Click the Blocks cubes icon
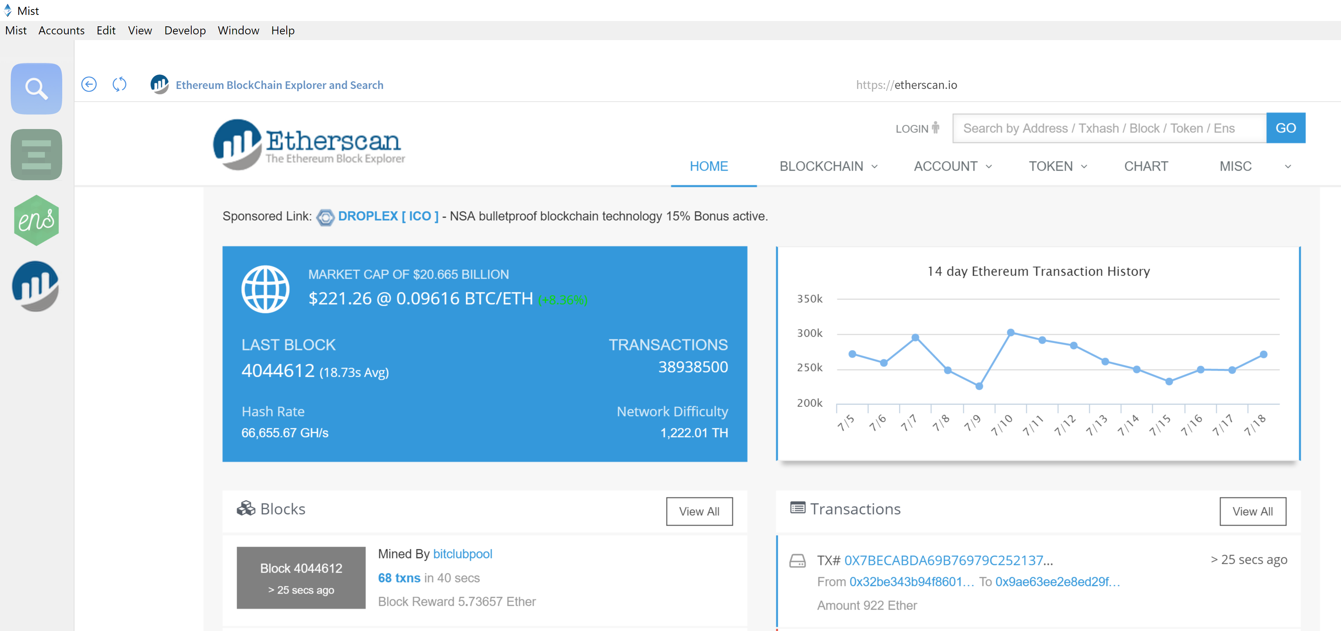The width and height of the screenshot is (1341, 631). pyautogui.click(x=246, y=508)
